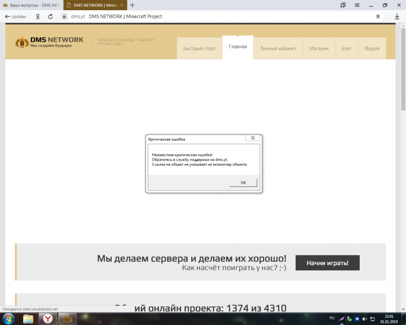Viewport: 406px width, 325px height.
Task: Click the padlock site security icon
Action: (63, 17)
